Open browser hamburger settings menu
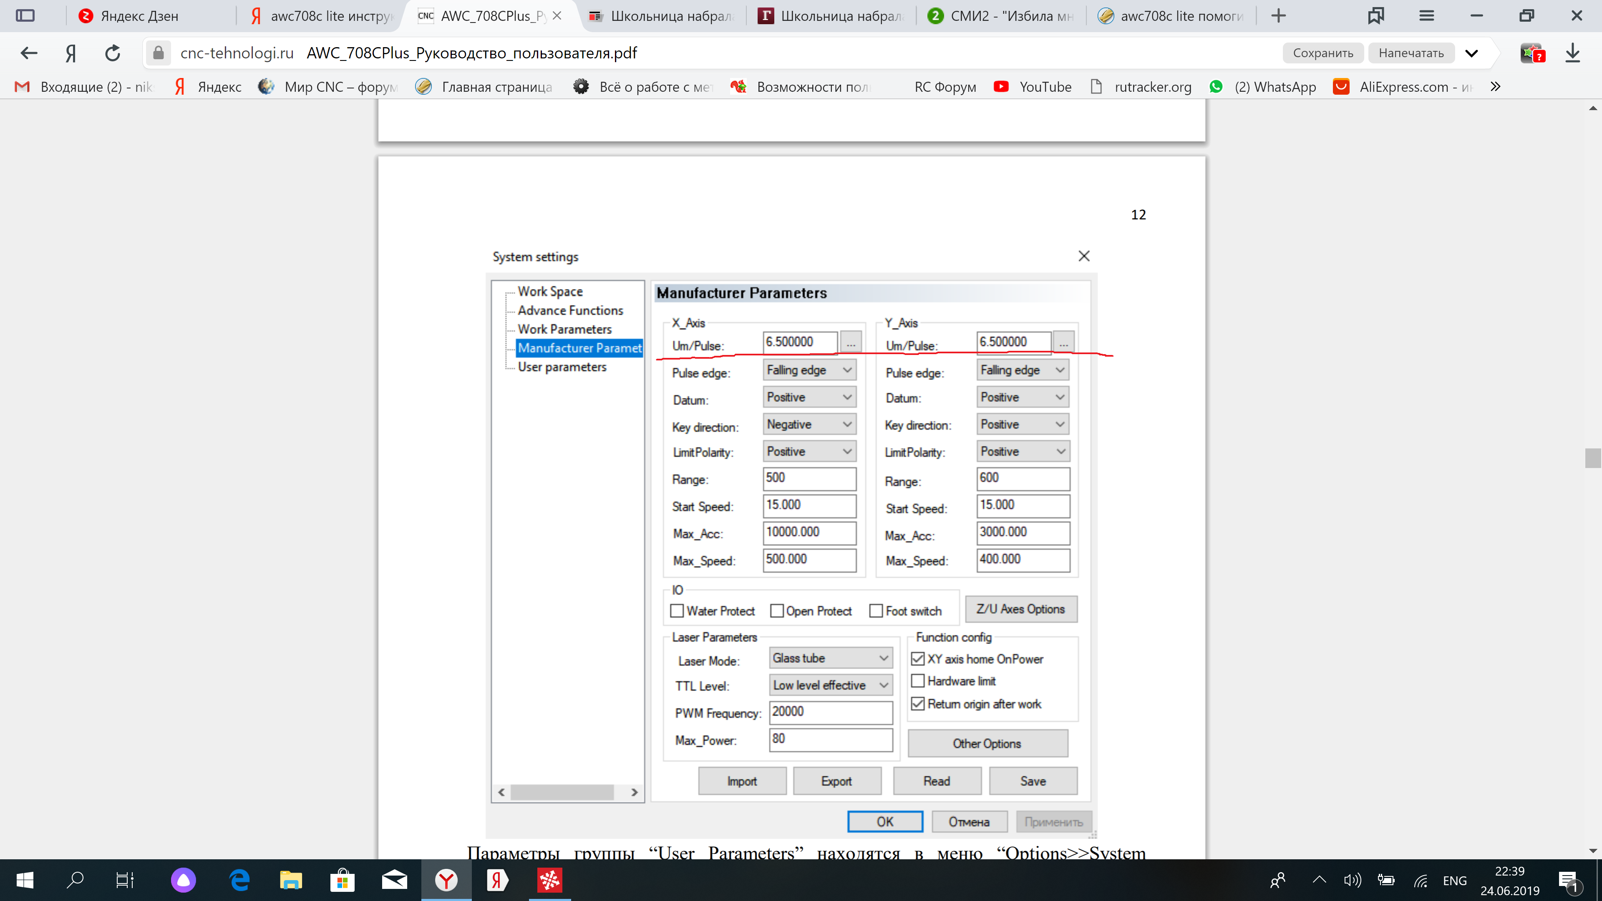The height and width of the screenshot is (901, 1602). tap(1427, 15)
